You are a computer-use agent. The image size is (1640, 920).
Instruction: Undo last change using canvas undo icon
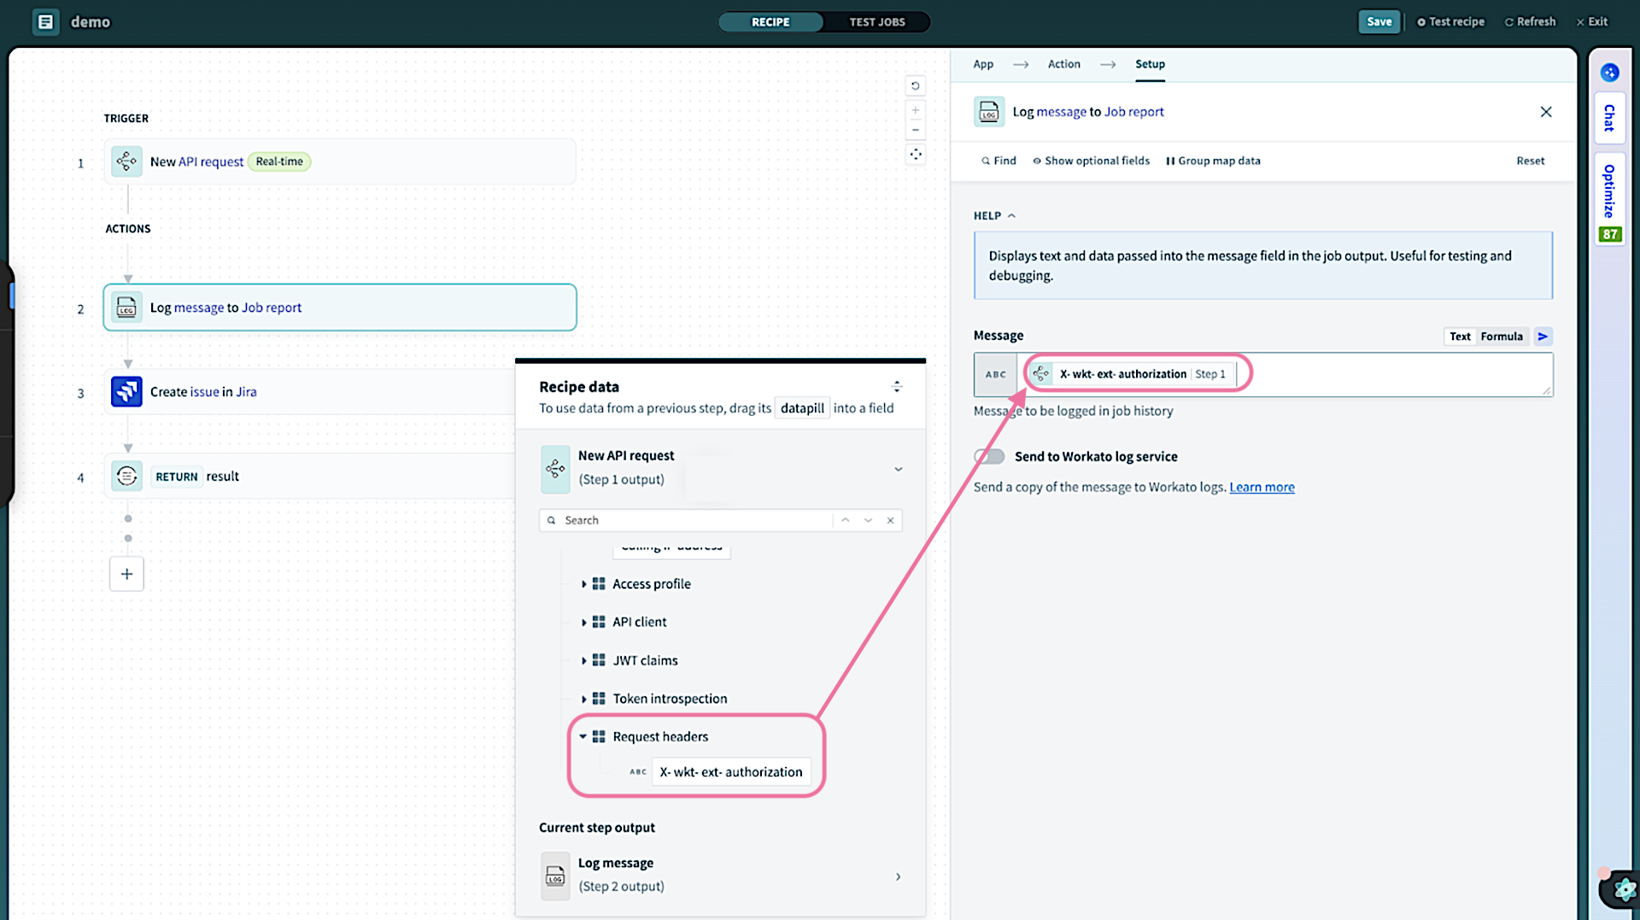click(x=915, y=85)
